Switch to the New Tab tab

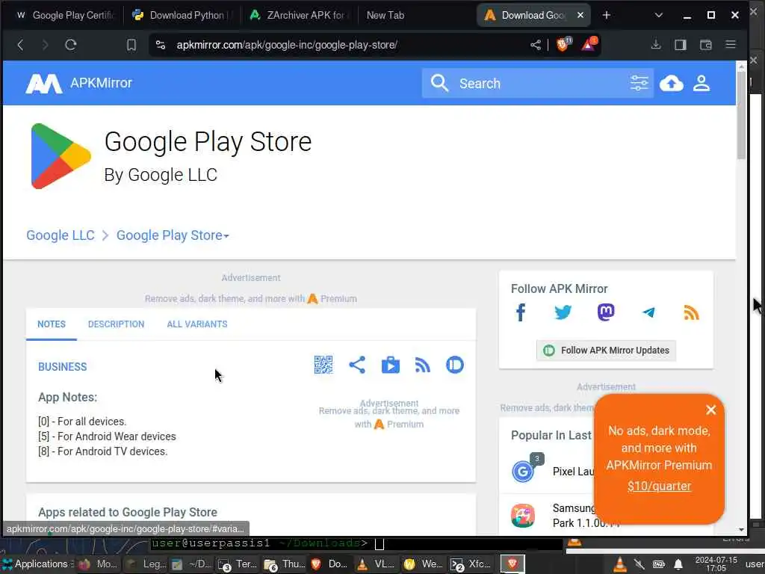(x=385, y=15)
